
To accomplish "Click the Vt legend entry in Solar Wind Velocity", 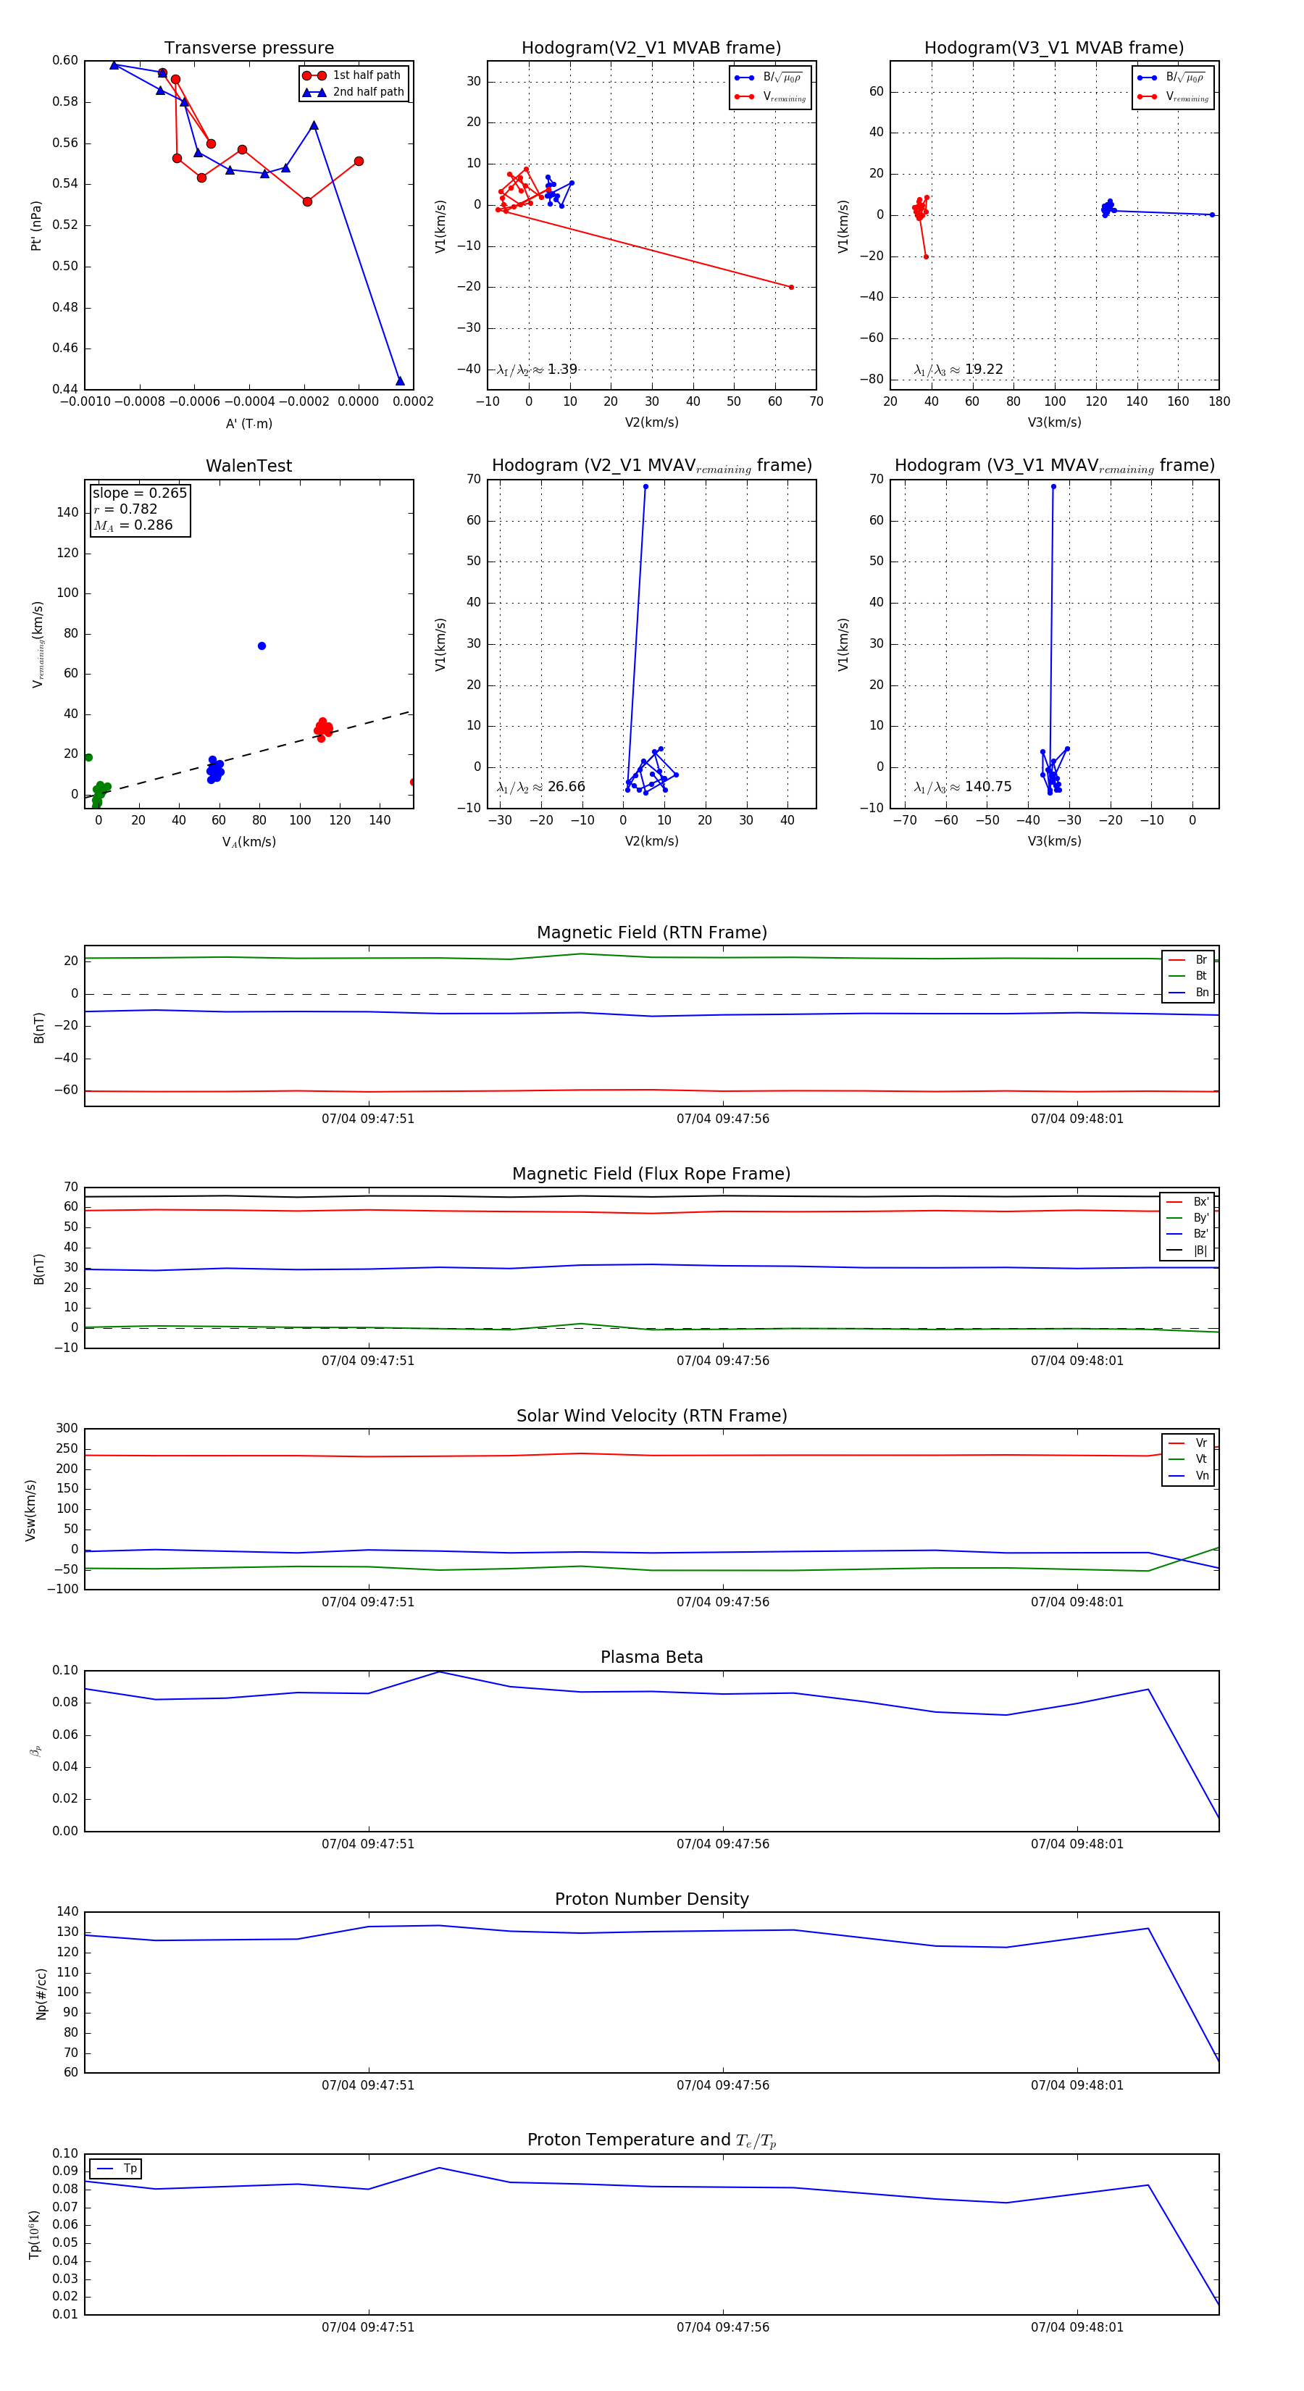I will (x=1189, y=1459).
